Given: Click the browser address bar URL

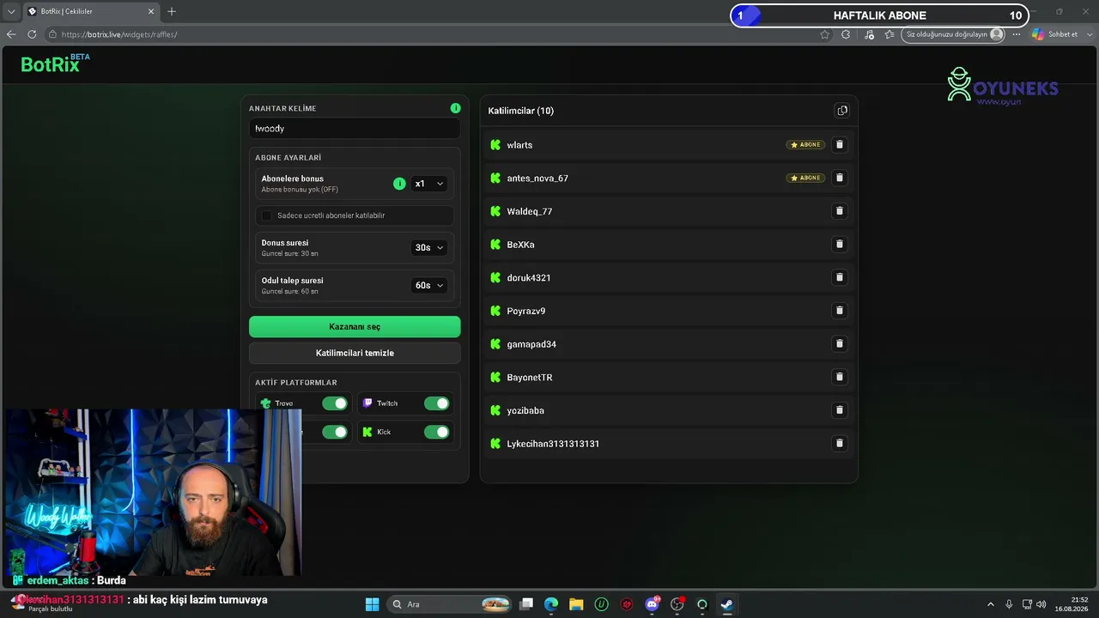Looking at the screenshot, I should coord(119,34).
